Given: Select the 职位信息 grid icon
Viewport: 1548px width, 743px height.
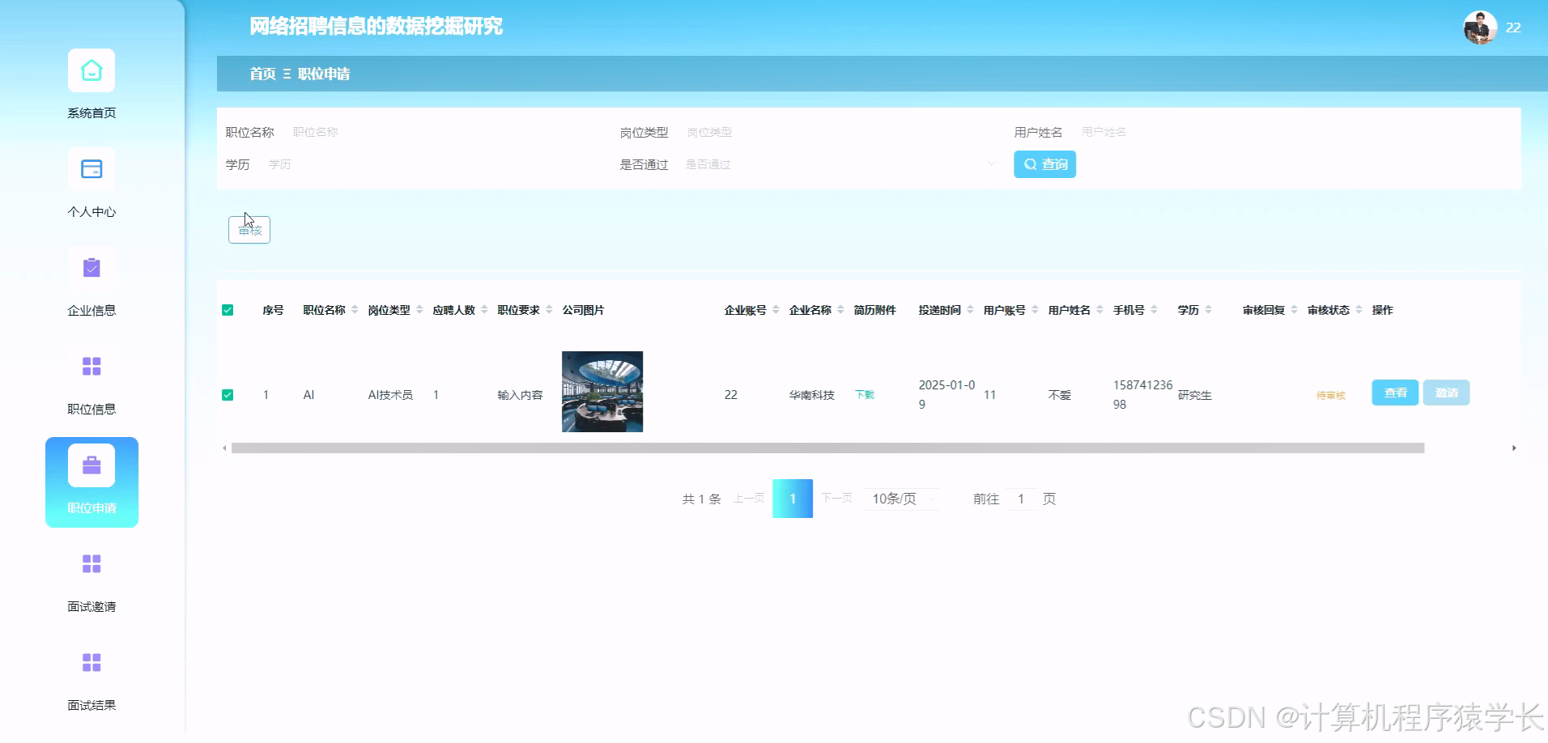Looking at the screenshot, I should coord(91,366).
